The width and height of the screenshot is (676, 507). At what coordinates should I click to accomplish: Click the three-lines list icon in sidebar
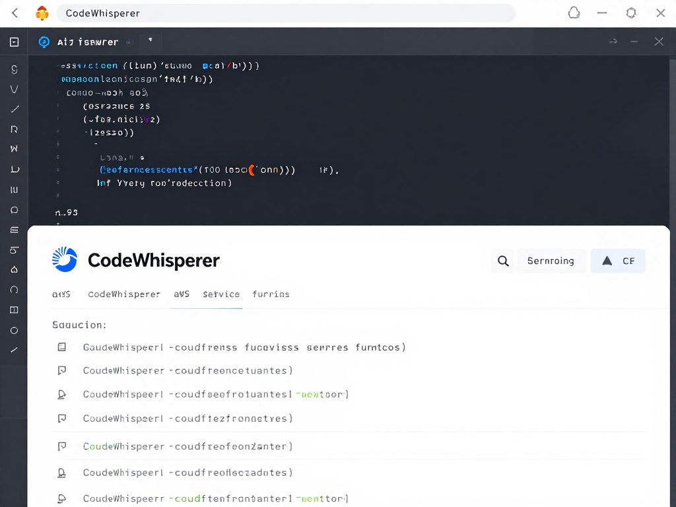coord(15,230)
